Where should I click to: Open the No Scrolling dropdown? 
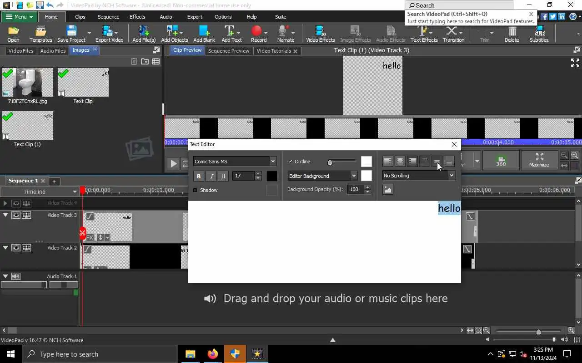point(418,176)
